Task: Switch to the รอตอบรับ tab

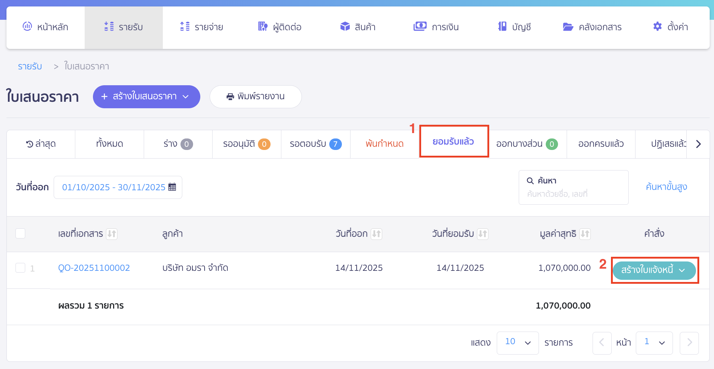Action: tap(315, 144)
